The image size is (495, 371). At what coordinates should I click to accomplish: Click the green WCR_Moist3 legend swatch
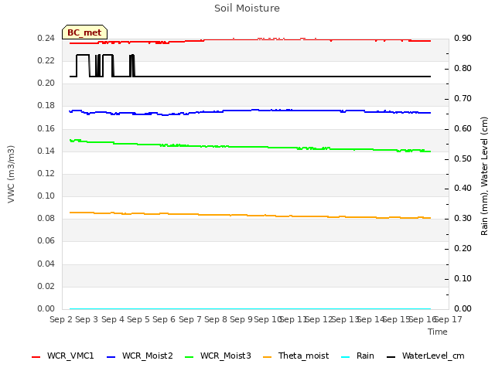click(x=189, y=357)
